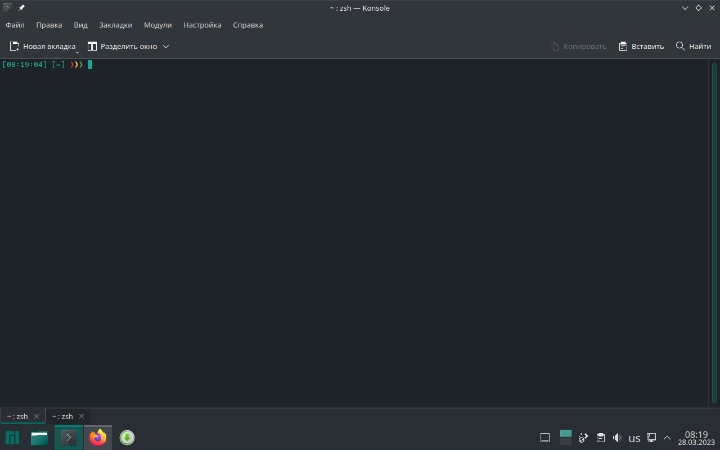Viewport: 720px width, 450px height.
Task: Open the Dolphin file manager from taskbar
Action: coord(39,438)
